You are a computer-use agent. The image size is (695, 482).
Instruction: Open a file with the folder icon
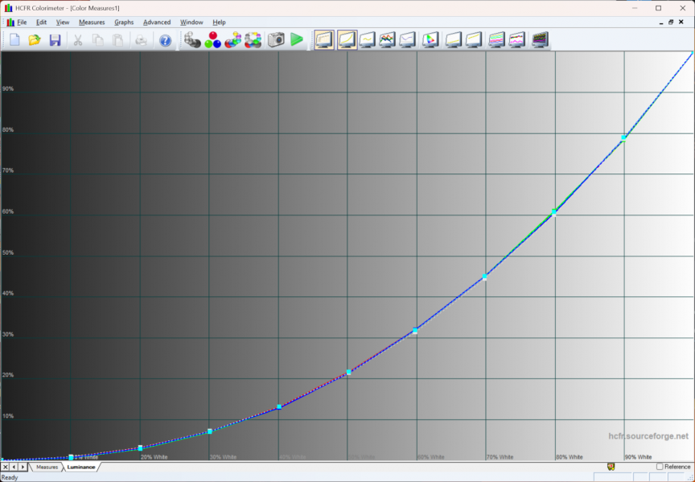(x=35, y=39)
